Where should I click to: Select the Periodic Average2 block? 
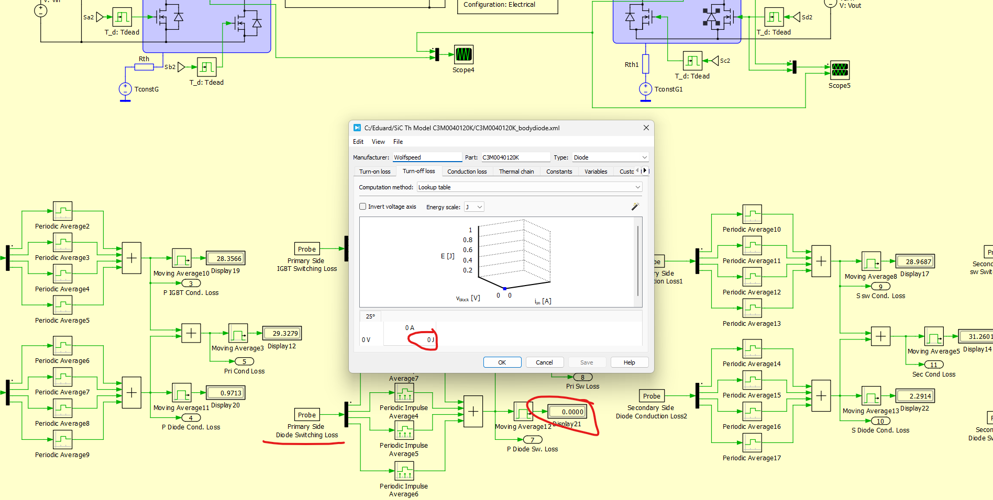(x=62, y=211)
